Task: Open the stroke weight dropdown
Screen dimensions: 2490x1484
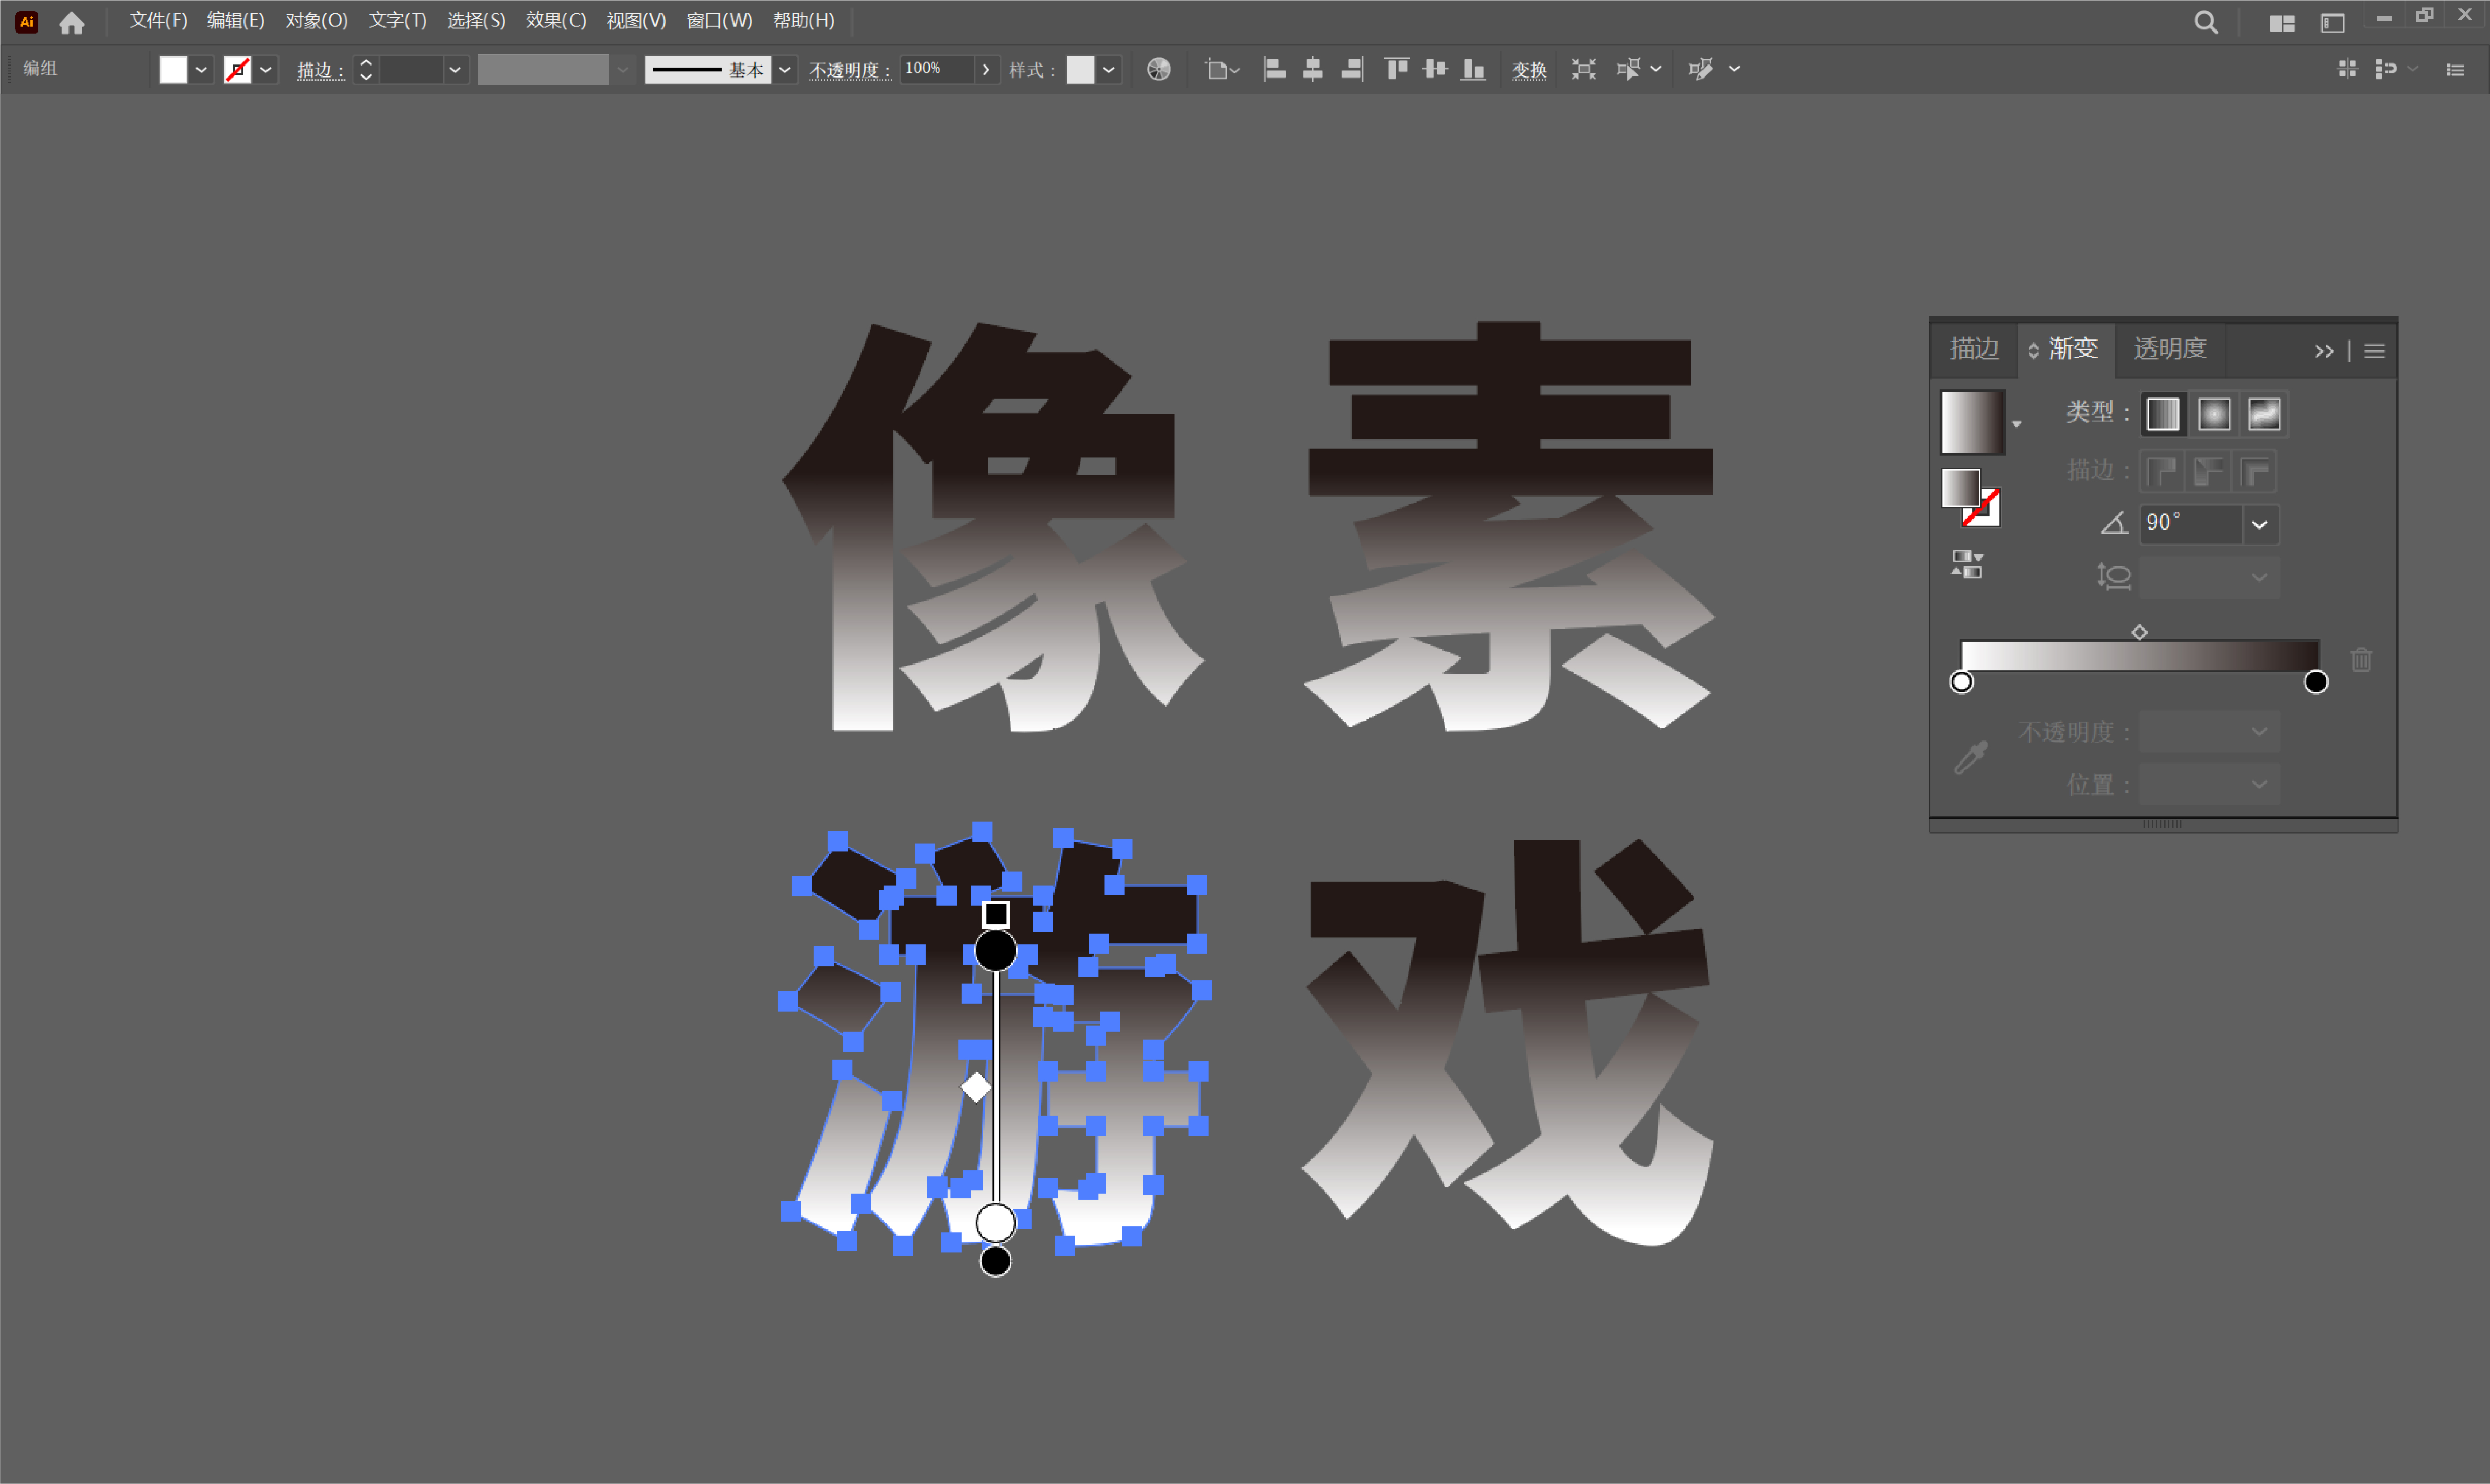Action: 455,70
